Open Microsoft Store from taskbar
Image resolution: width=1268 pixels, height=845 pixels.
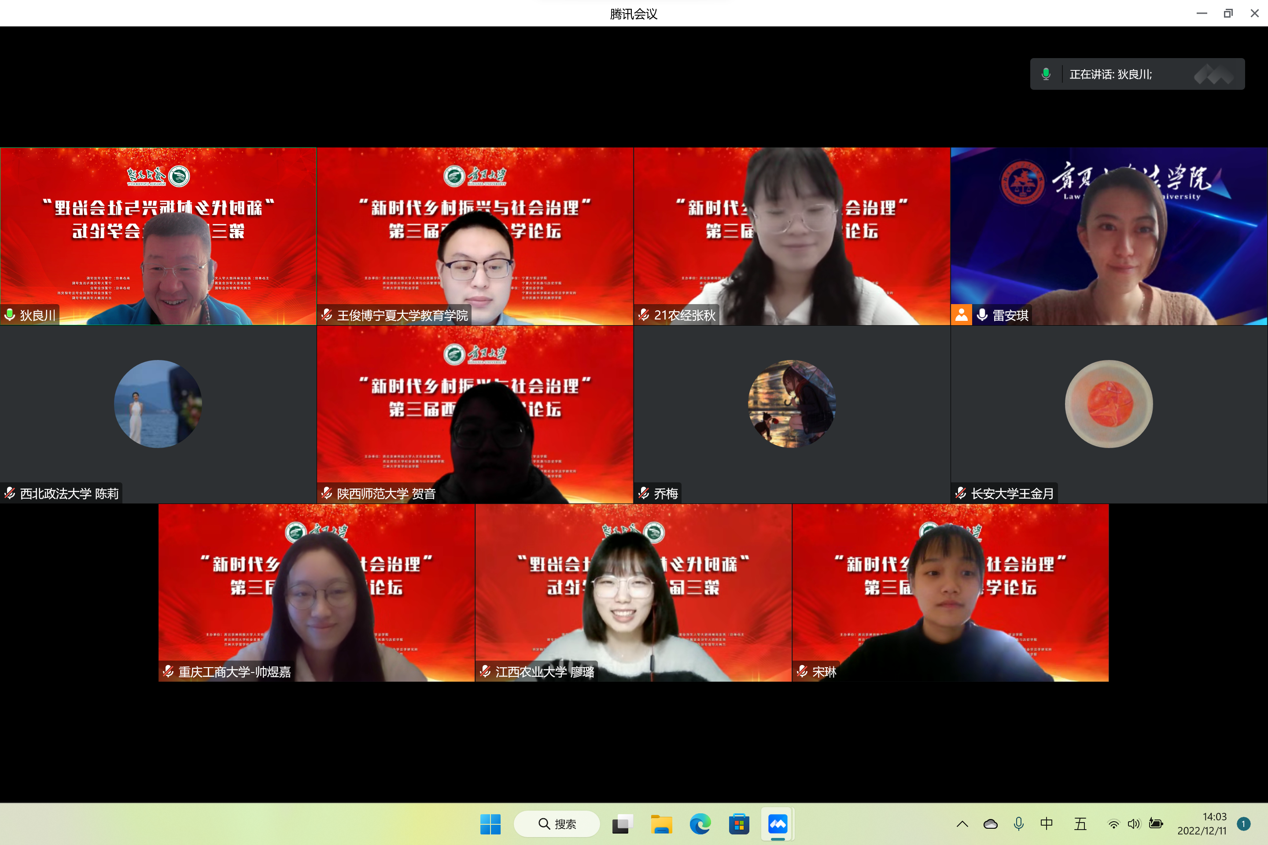[739, 824]
